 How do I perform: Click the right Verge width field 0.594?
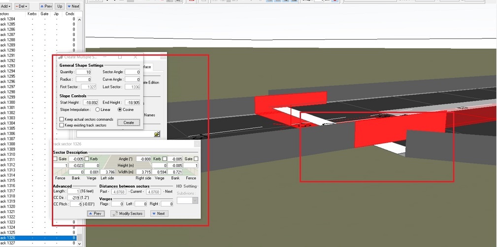159,172
